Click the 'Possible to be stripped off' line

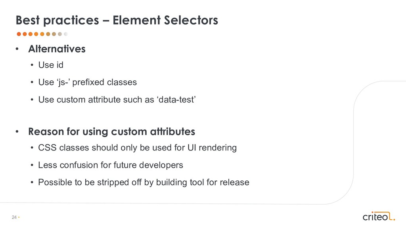[144, 182]
